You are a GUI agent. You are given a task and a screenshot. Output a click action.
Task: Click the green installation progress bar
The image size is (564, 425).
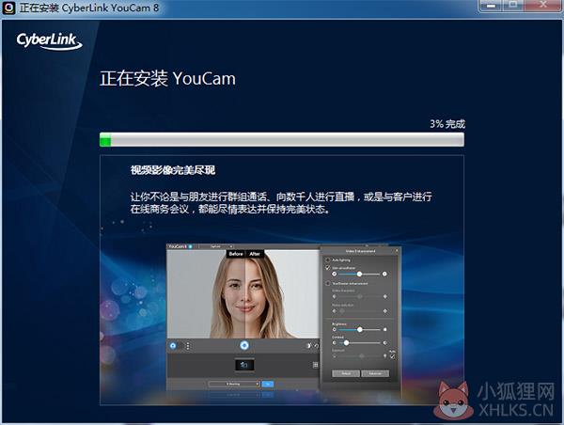(x=282, y=139)
